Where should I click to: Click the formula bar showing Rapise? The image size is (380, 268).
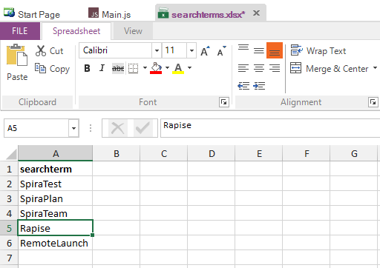point(270,128)
